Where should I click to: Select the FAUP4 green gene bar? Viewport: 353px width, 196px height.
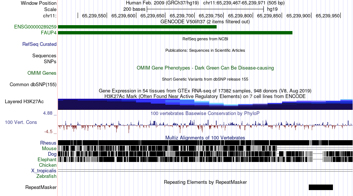pyautogui.click(x=175, y=33)
